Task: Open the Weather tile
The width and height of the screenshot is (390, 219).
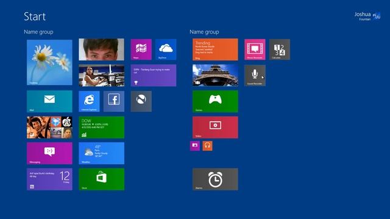Action: [102, 153]
